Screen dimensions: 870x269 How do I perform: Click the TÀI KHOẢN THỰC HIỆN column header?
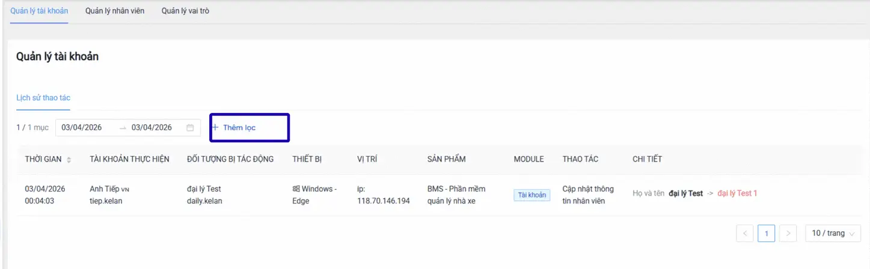(129, 159)
